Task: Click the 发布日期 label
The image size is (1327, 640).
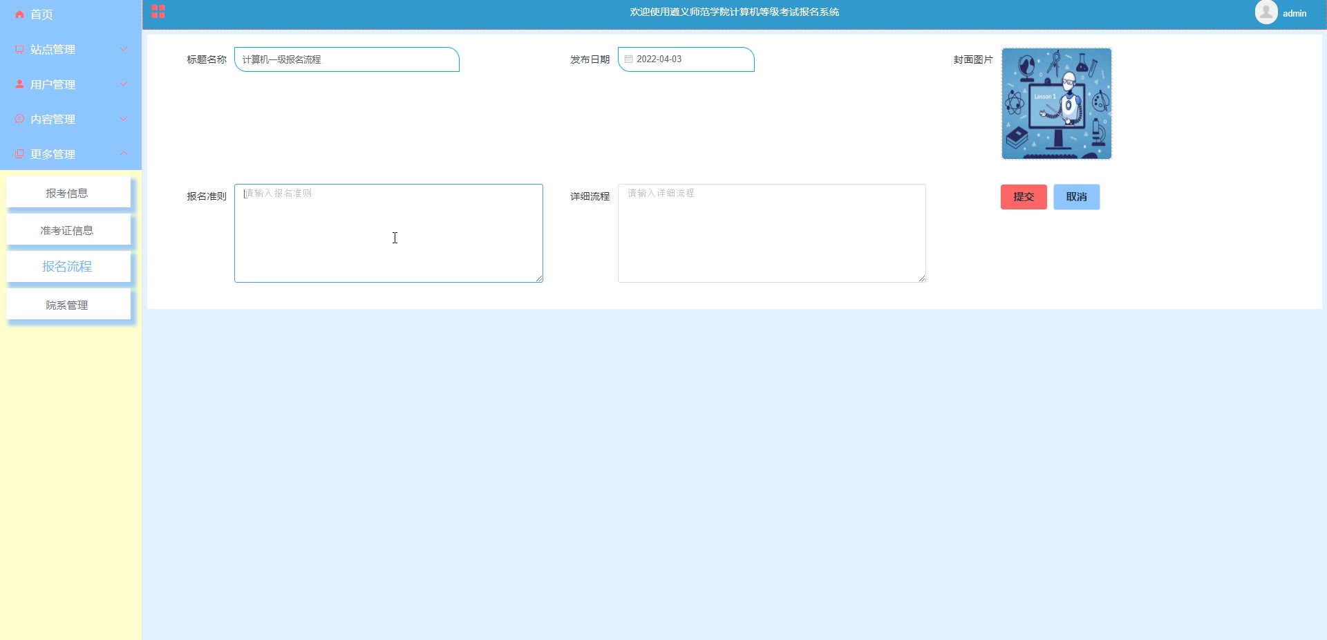Action: click(x=590, y=59)
